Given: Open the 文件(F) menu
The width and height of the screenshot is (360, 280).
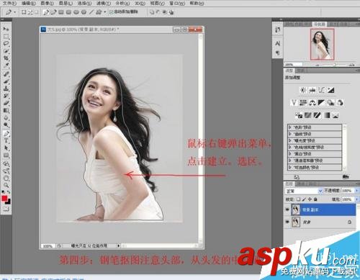Looking at the screenshot, I should click(9, 4).
